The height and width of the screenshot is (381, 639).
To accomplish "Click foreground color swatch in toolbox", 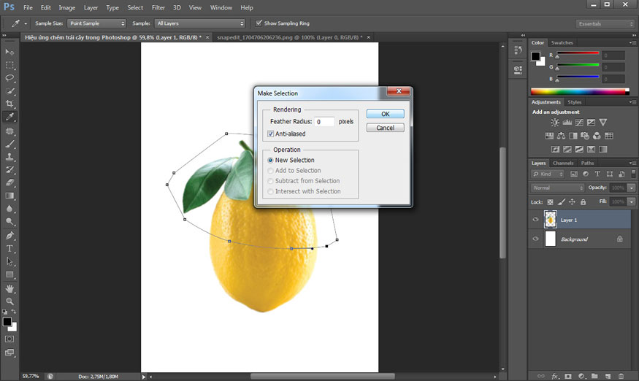I will (x=7, y=322).
